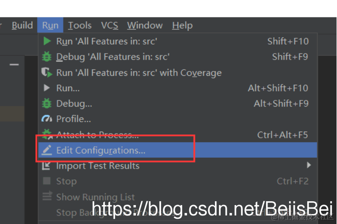Screen dimensions: 337x224
Task: Open the Help menu
Action: point(182,26)
